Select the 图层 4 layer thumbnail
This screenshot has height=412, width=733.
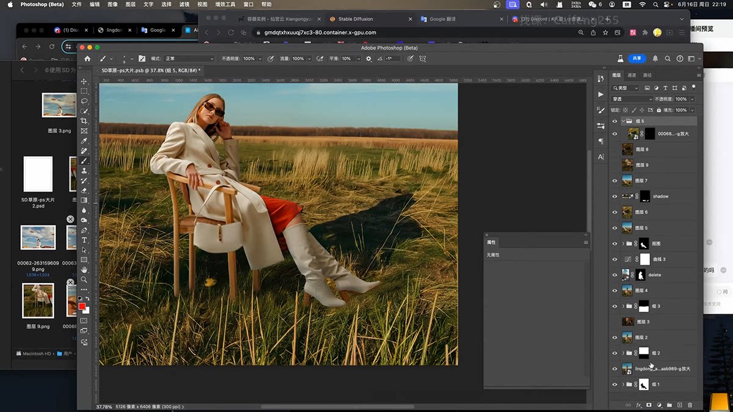click(x=627, y=291)
